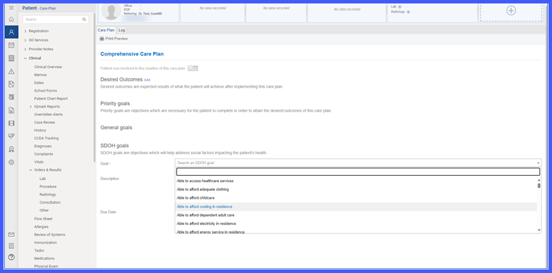Click the SDOH goal list scrollbar thumb
The height and width of the screenshot is (273, 552).
539,185
